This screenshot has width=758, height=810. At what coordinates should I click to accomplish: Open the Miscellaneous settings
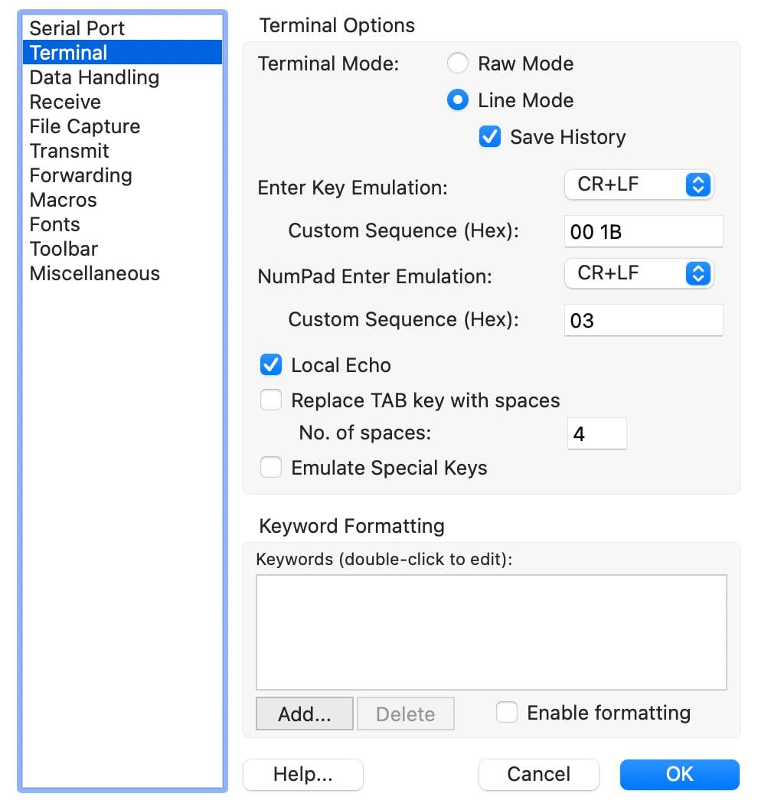[x=123, y=273]
